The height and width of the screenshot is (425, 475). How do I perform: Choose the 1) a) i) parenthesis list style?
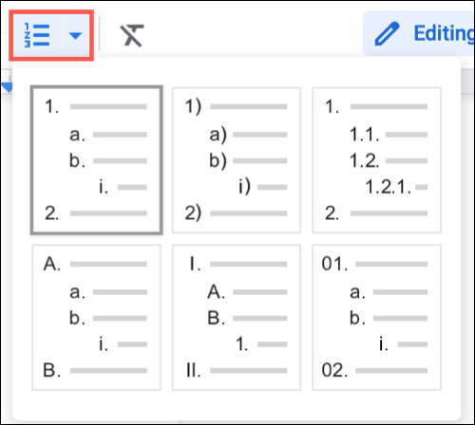click(x=237, y=160)
